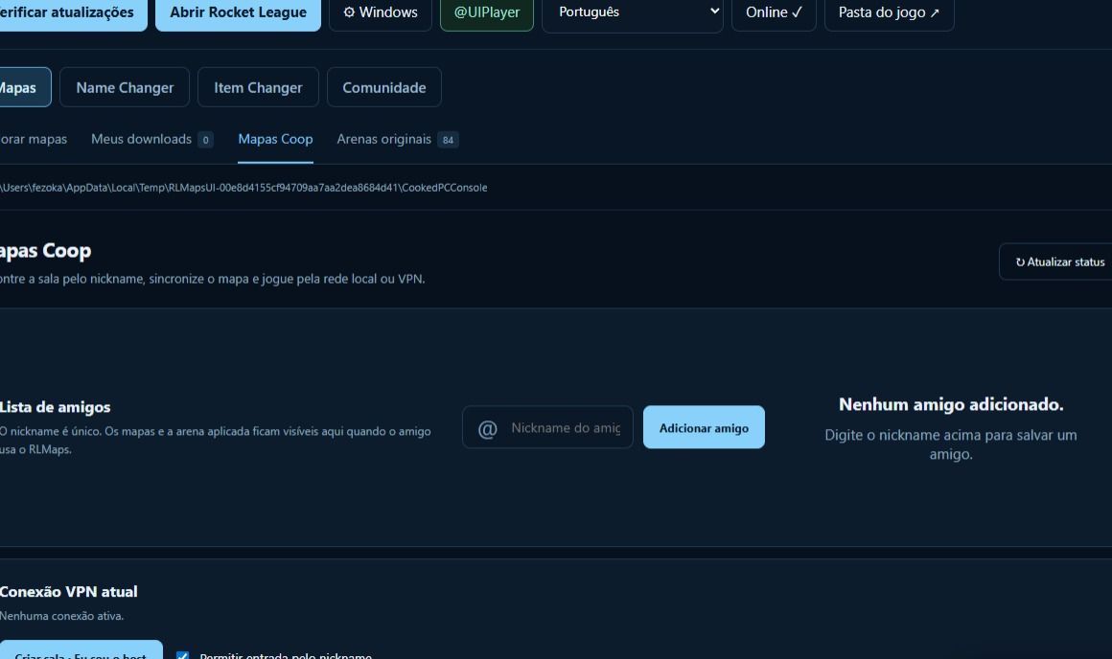Open the Item Changer tab

point(258,87)
